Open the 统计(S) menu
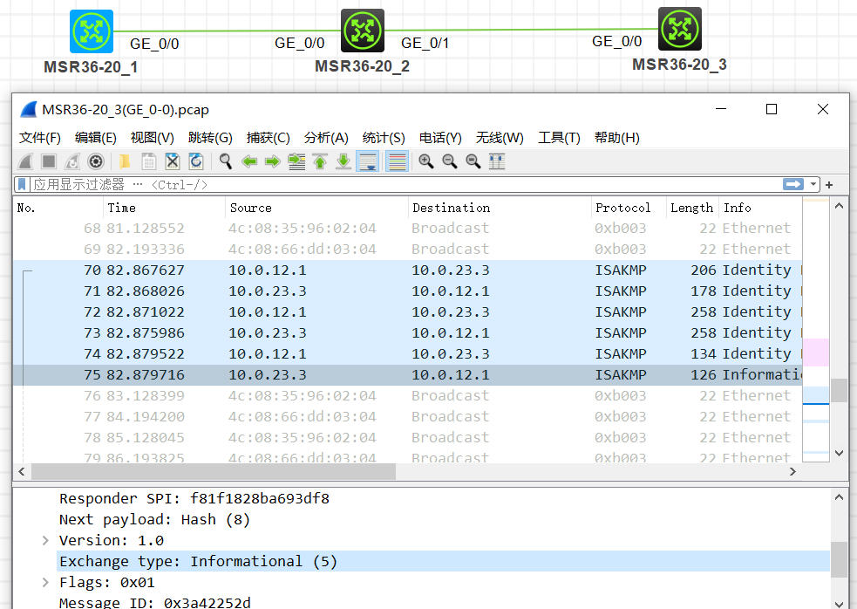The image size is (857, 609). [x=384, y=138]
